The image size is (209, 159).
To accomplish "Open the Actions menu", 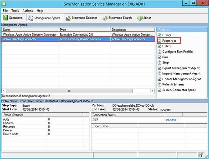I will pos(28,11).
